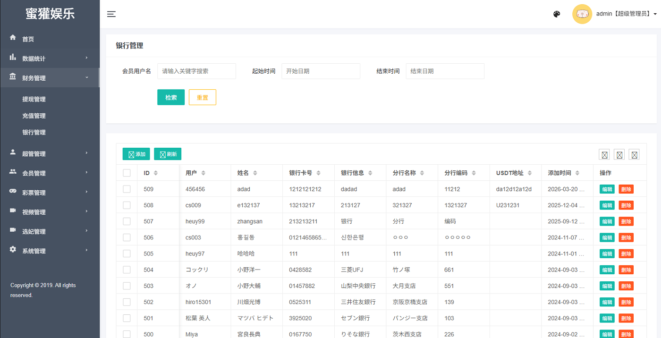Click the home icon in sidebar
661x338 pixels.
(13, 38)
